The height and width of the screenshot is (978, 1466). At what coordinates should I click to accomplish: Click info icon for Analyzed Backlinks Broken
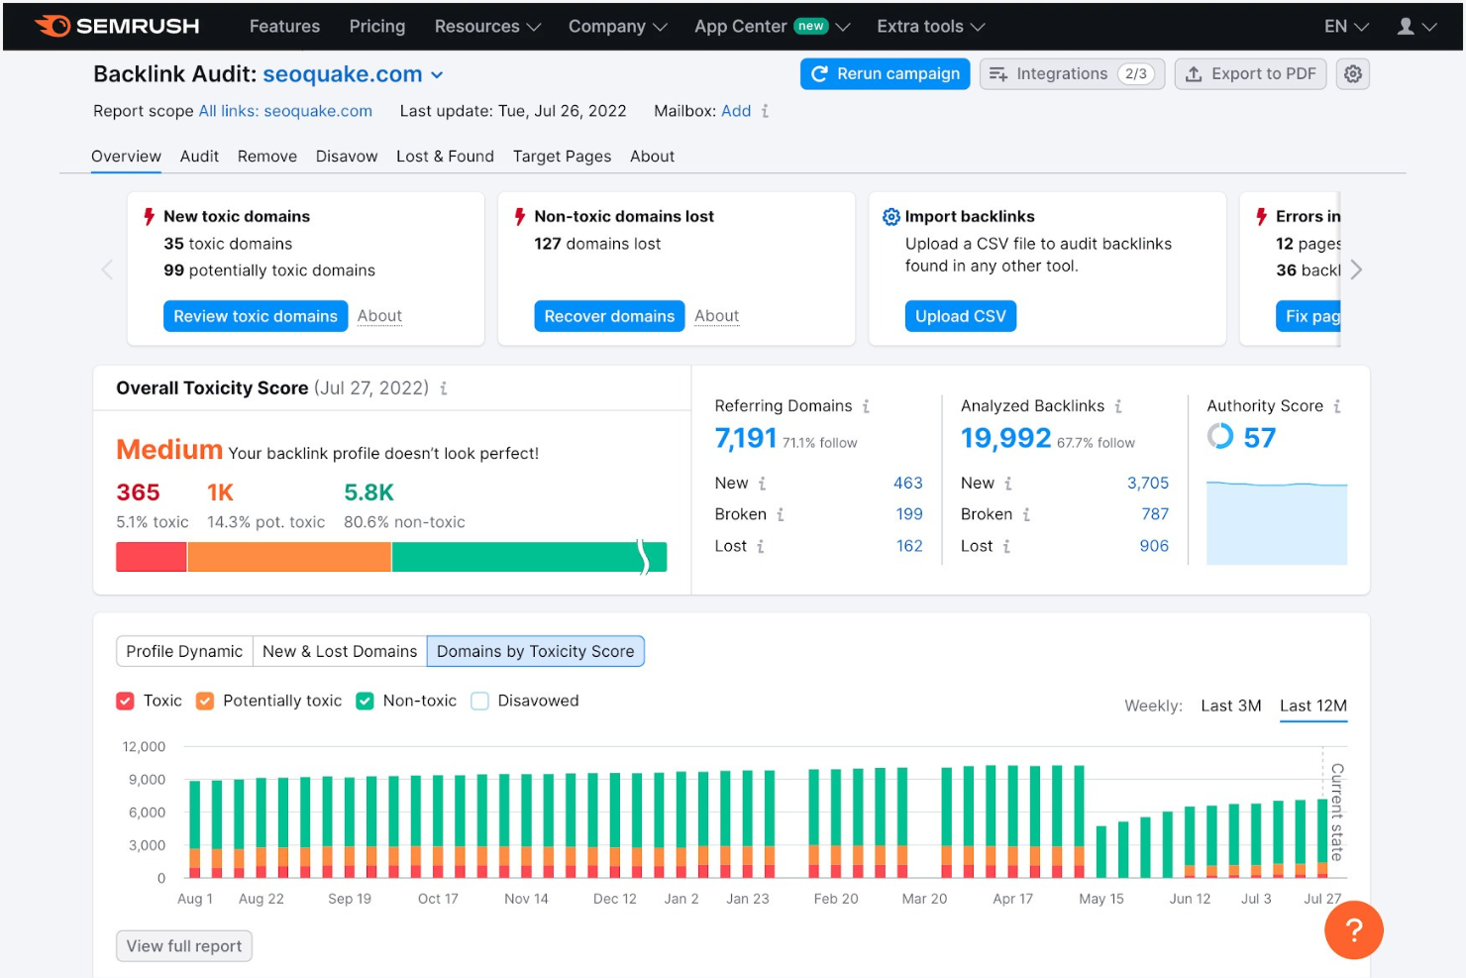pyautogui.click(x=1026, y=514)
